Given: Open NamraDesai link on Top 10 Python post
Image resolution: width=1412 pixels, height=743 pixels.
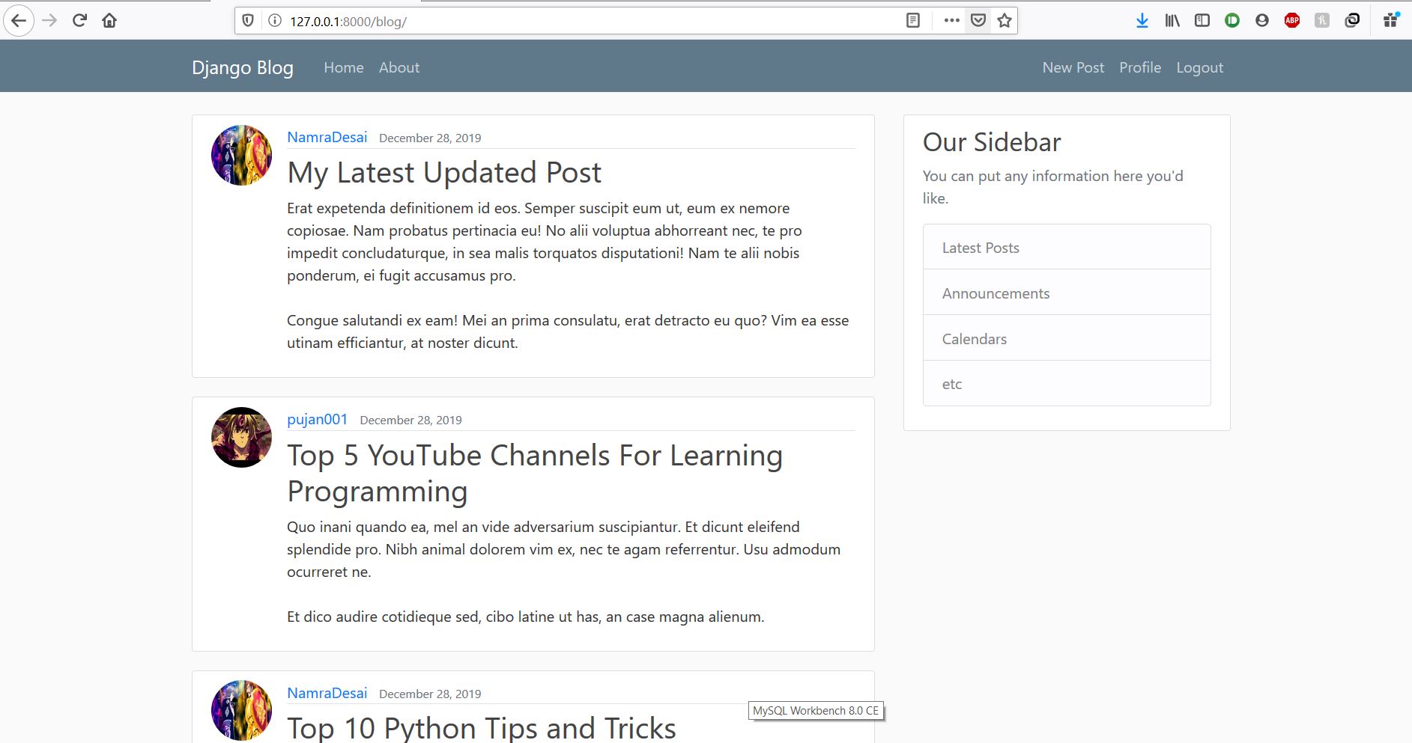Looking at the screenshot, I should coord(327,693).
